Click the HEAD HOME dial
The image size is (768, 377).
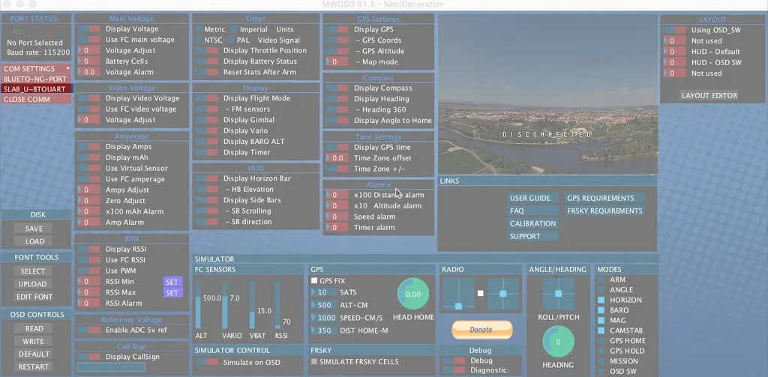(x=413, y=294)
